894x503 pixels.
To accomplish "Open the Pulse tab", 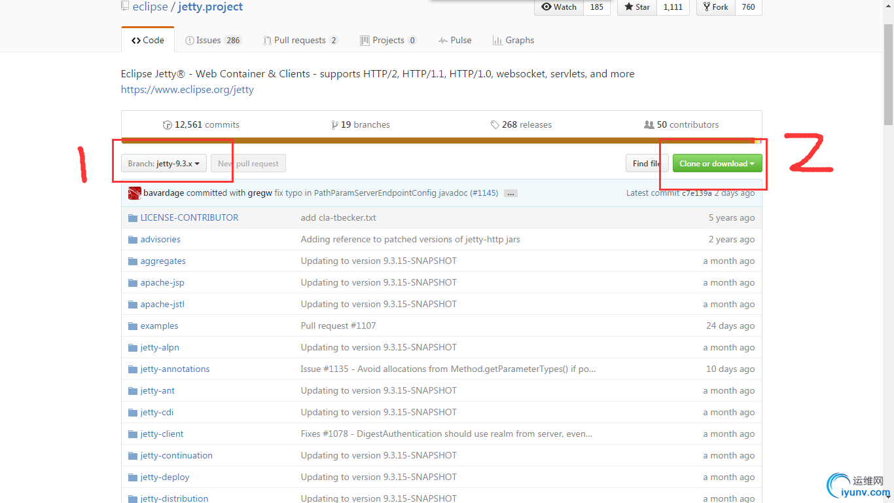I will [455, 40].
